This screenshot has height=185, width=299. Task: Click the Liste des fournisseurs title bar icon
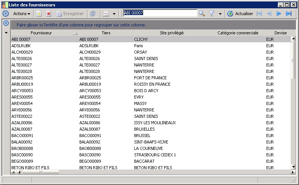pos(5,5)
